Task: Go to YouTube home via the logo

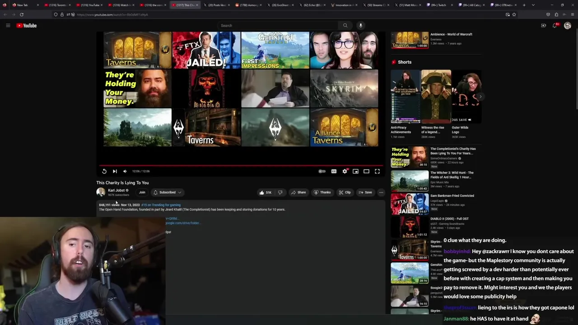Action: tap(27, 25)
